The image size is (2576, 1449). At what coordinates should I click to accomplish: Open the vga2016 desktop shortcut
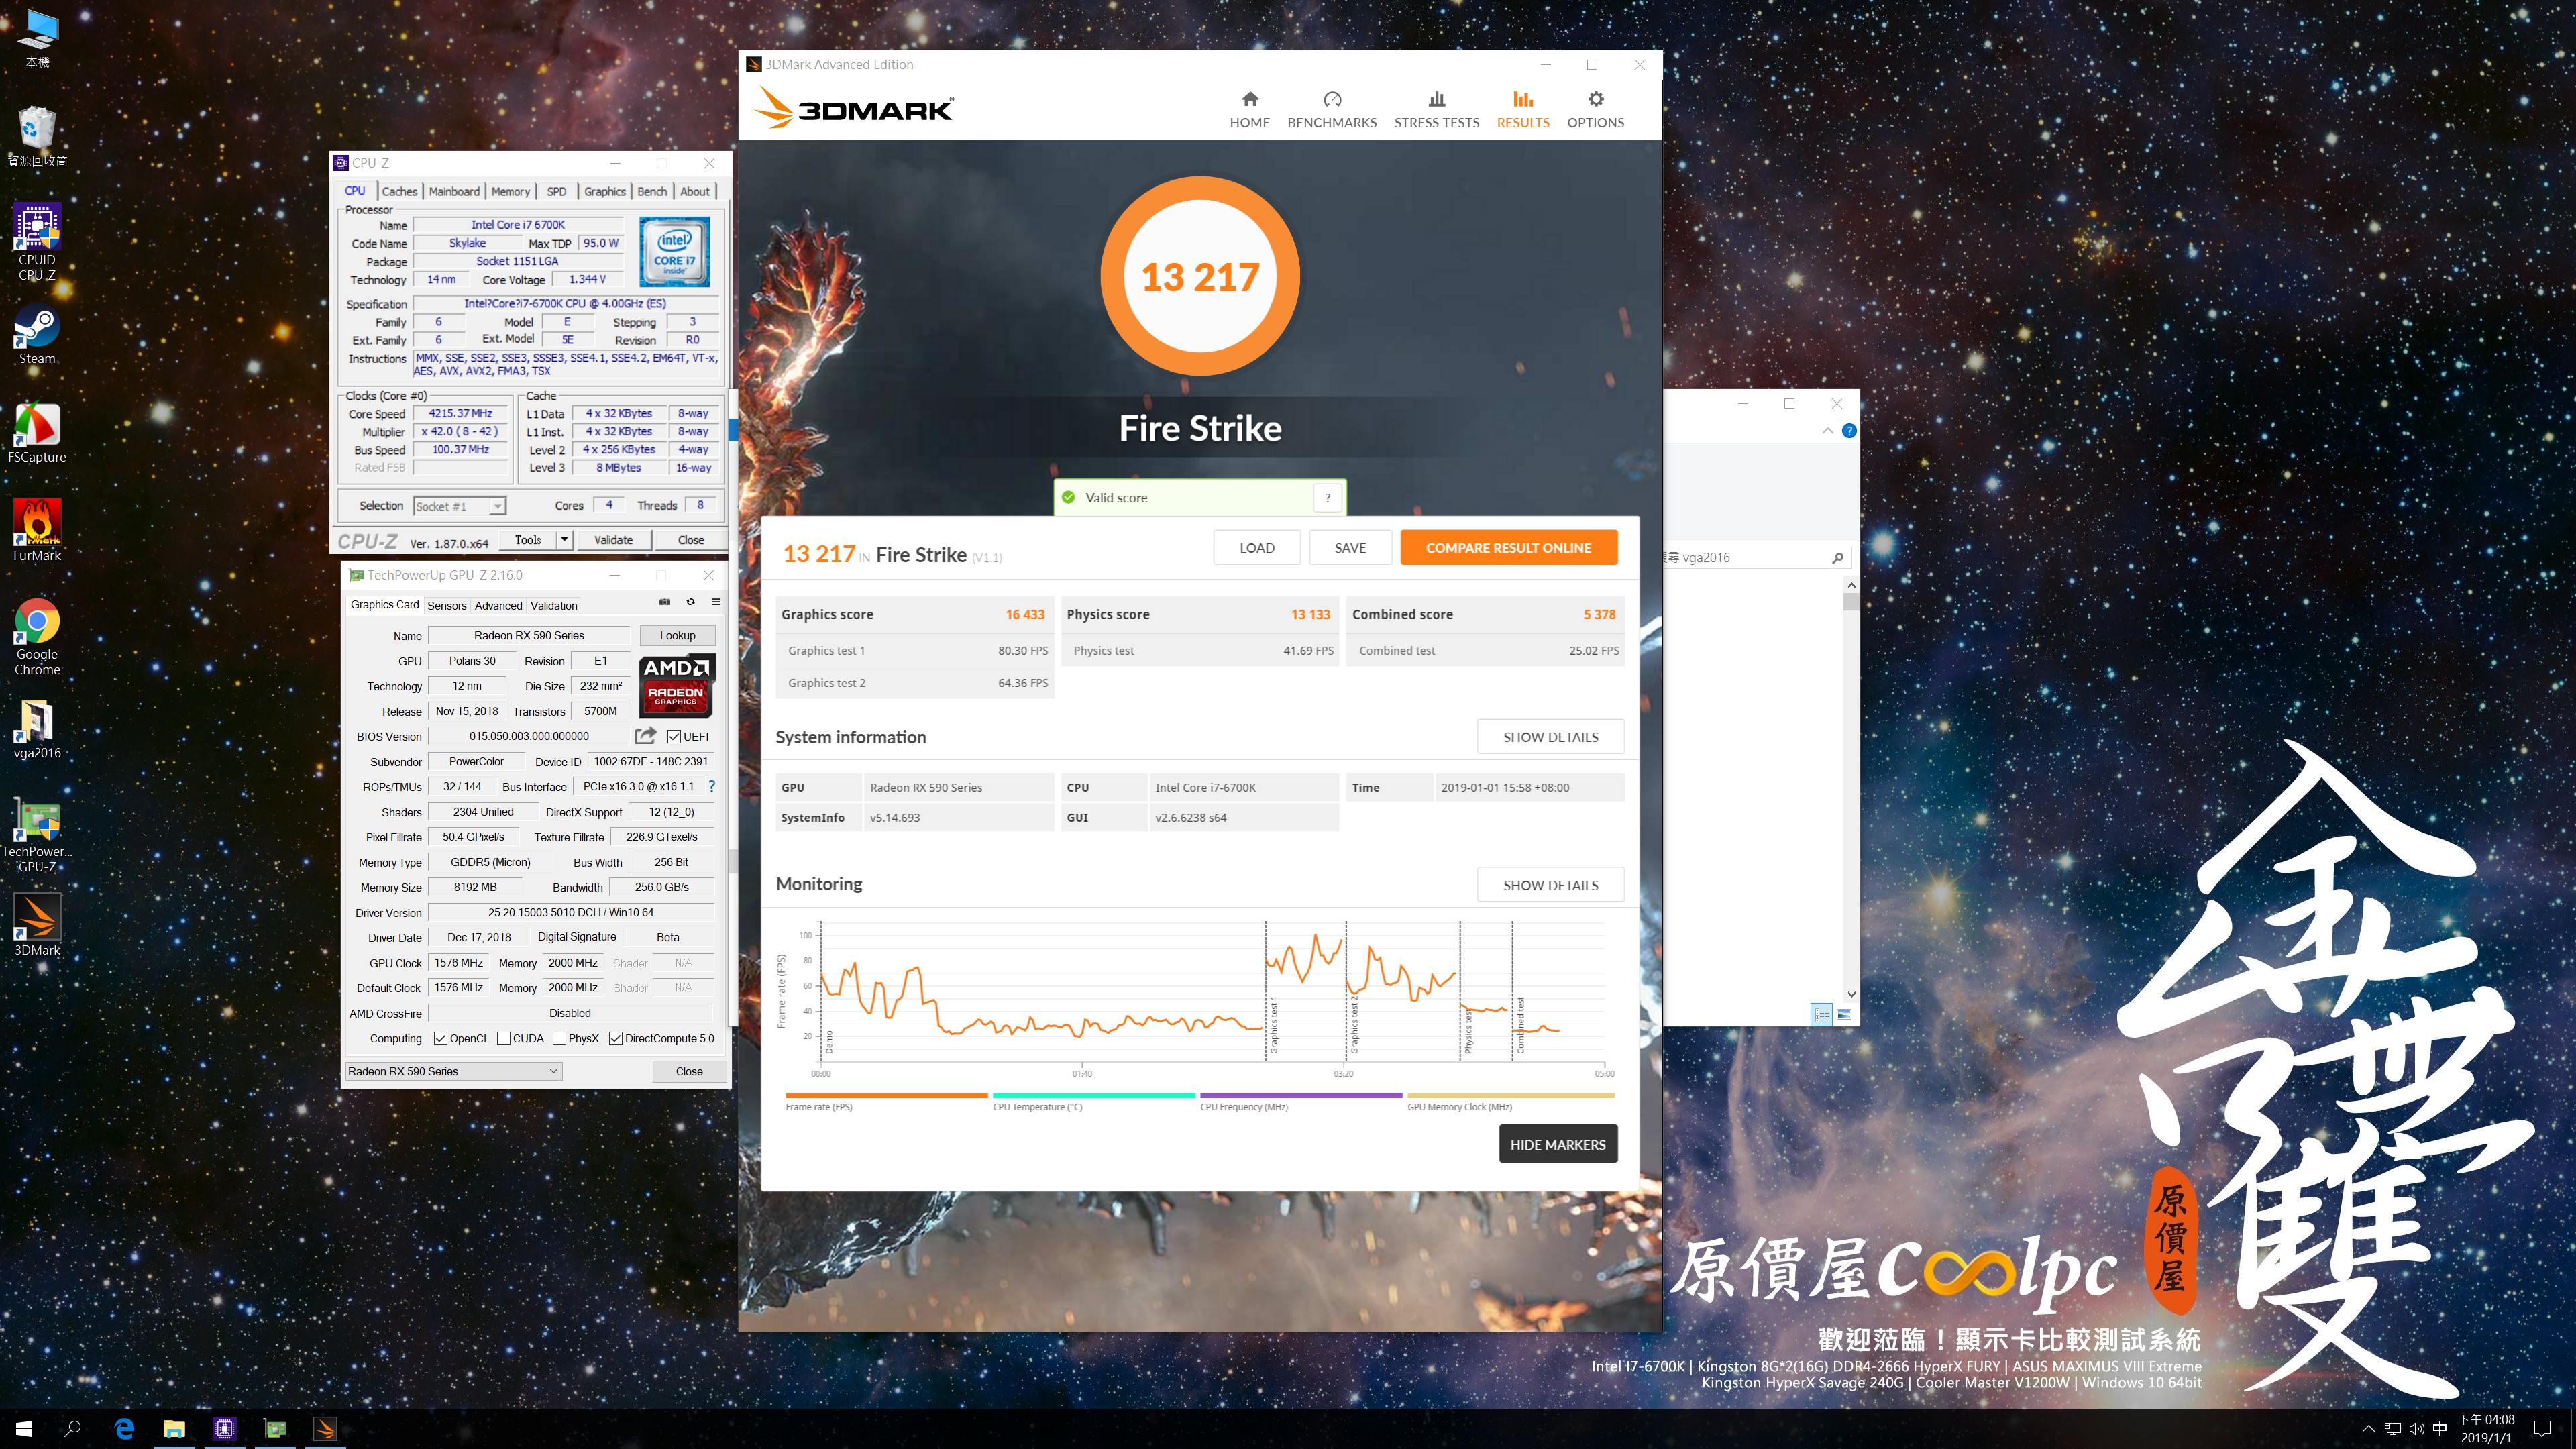pos(37,729)
